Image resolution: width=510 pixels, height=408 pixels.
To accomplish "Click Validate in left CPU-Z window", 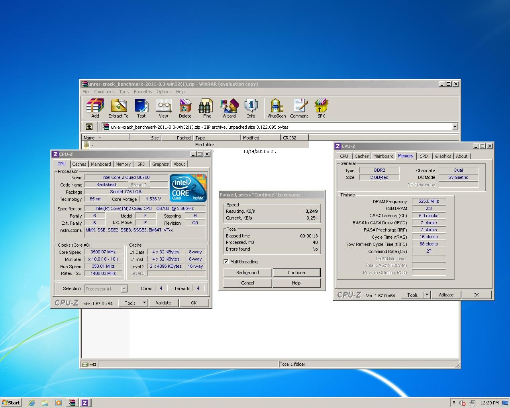I will 163,303.
